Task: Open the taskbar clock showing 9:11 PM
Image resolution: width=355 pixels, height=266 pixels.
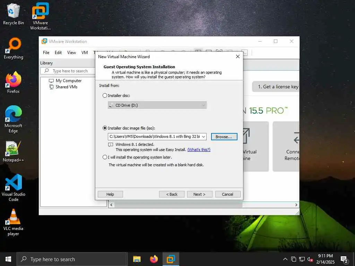Action: [325, 259]
